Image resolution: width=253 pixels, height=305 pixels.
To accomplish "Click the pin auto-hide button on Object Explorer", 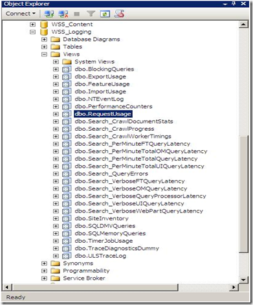I will pyautogui.click(x=234, y=4).
